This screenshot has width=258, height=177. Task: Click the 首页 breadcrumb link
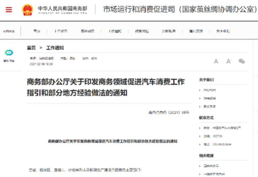(31, 48)
